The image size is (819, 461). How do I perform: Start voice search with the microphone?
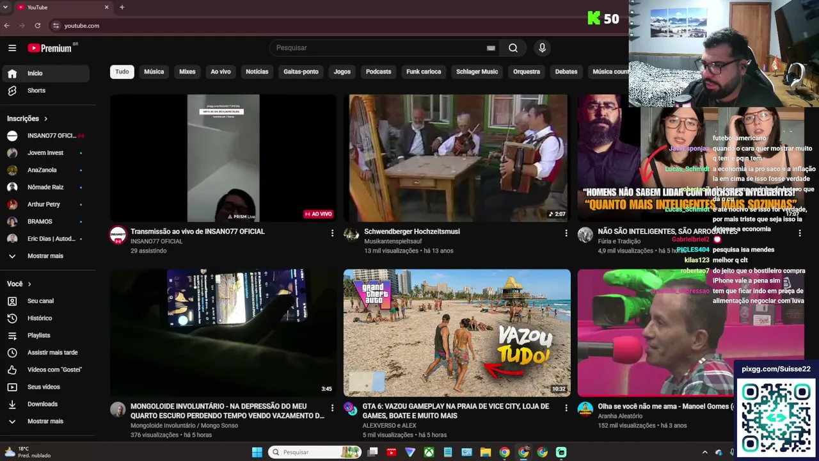542,48
